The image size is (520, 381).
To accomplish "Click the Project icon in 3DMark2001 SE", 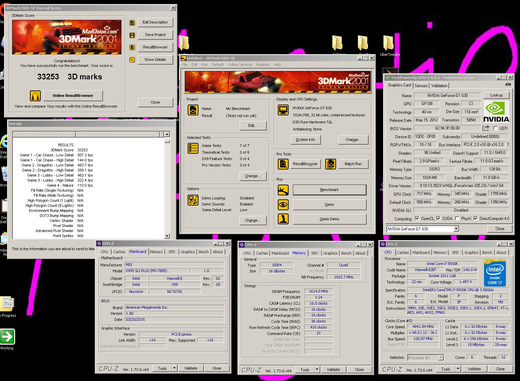I will coord(193,110).
